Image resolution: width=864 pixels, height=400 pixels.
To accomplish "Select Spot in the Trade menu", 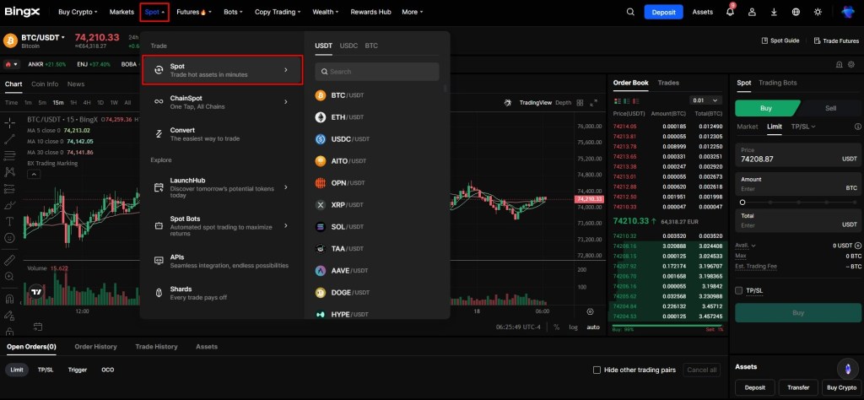I will 222,70.
